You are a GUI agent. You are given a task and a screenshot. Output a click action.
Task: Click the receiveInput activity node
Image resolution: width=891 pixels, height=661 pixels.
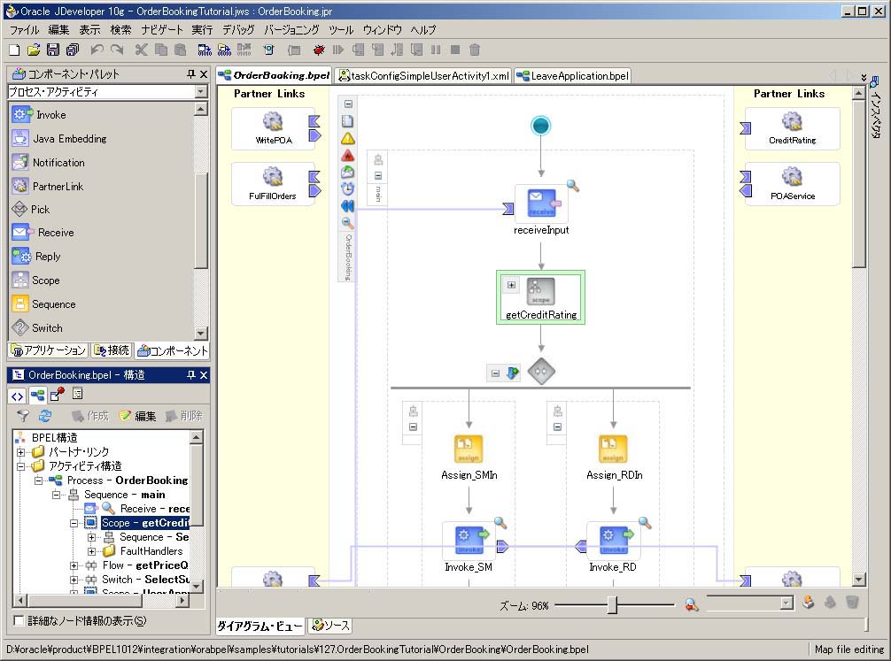541,204
